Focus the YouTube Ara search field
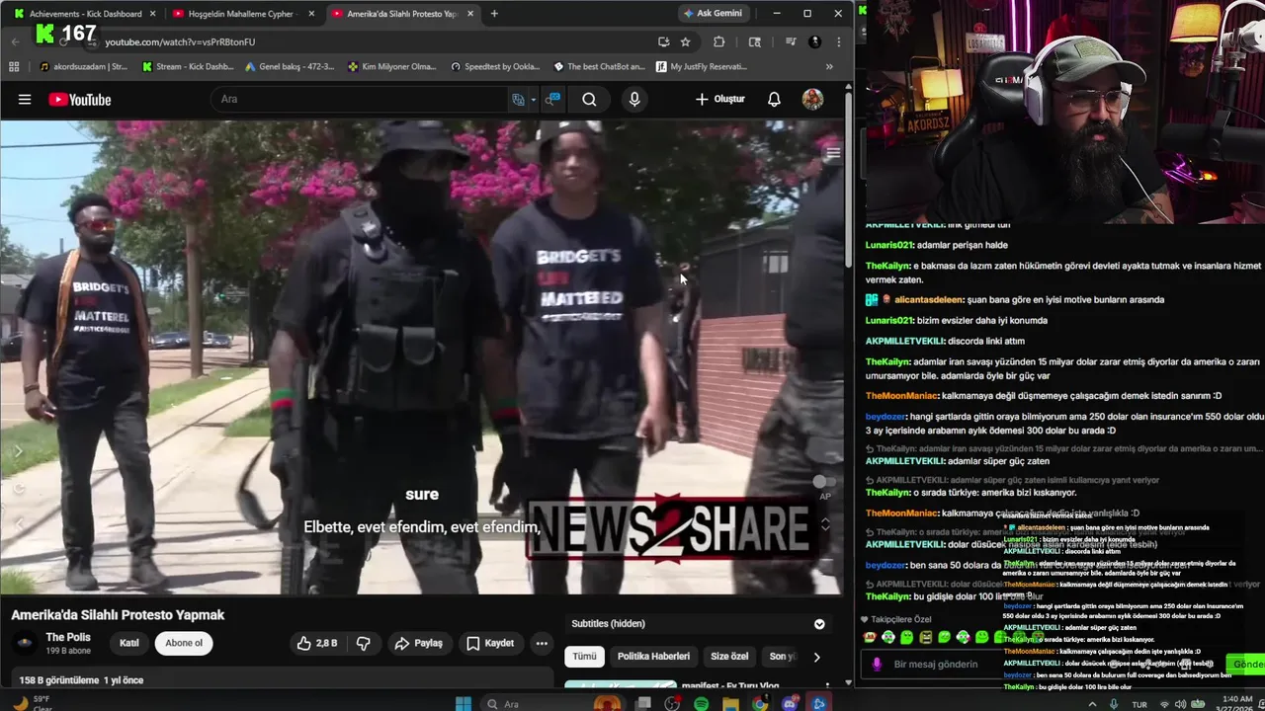1265x711 pixels. point(361,99)
